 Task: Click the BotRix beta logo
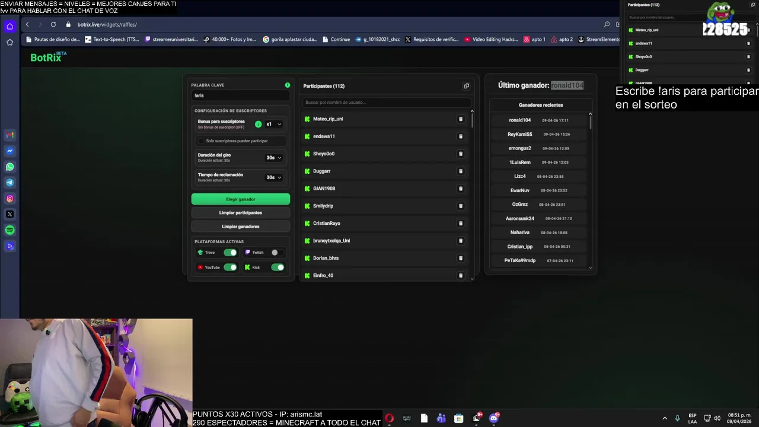tap(49, 57)
